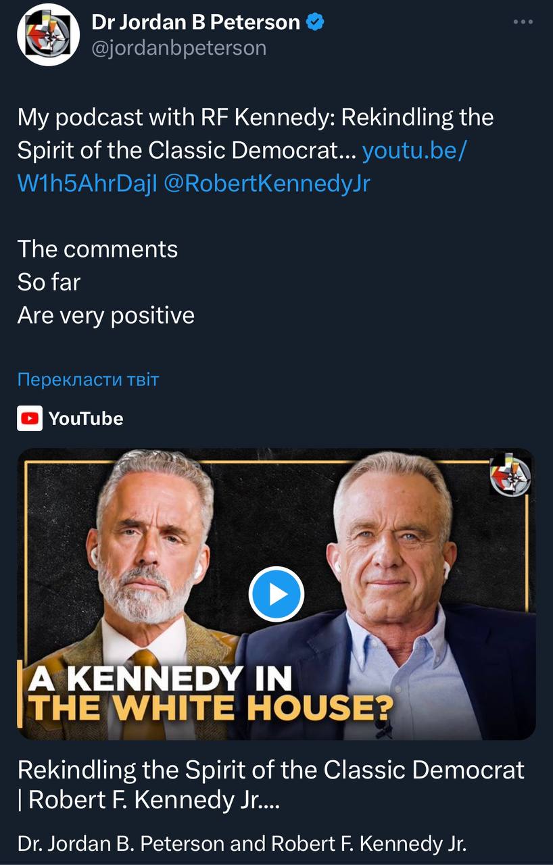
Task: Open Jordan B Peterson's profile avatar
Action: point(49,34)
